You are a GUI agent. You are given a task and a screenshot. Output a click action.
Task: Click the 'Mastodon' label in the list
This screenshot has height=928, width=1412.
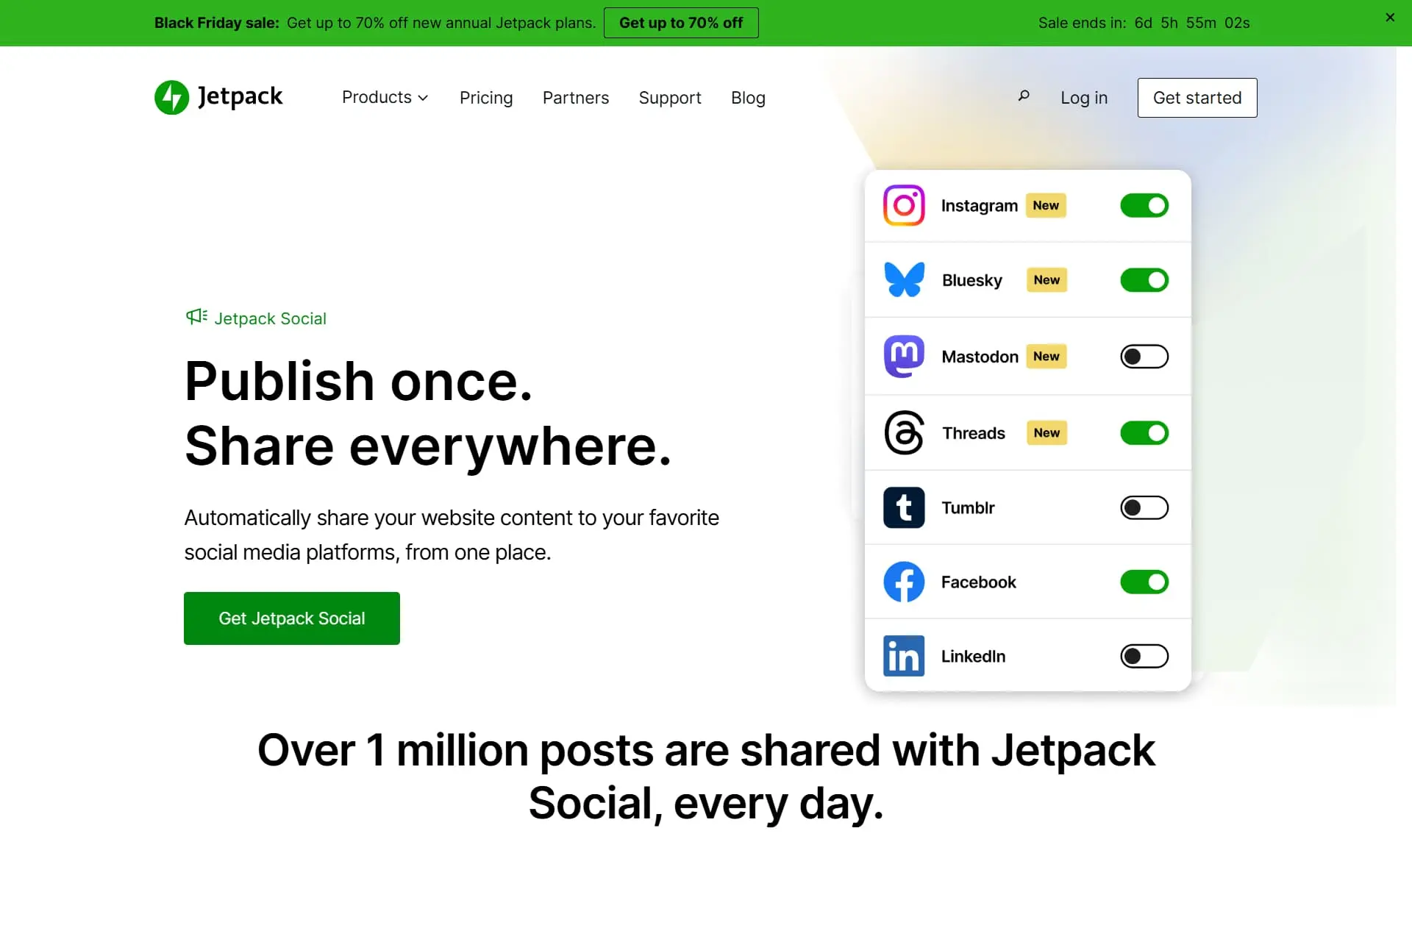(x=980, y=357)
